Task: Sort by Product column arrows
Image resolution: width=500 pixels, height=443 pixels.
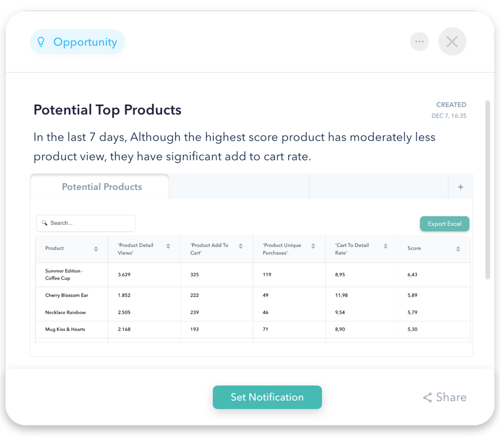Action: [x=96, y=249]
